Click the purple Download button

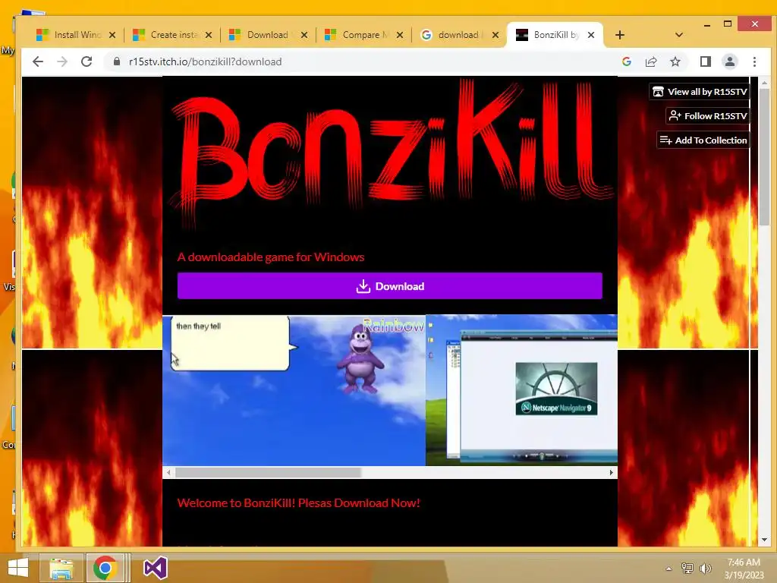390,286
